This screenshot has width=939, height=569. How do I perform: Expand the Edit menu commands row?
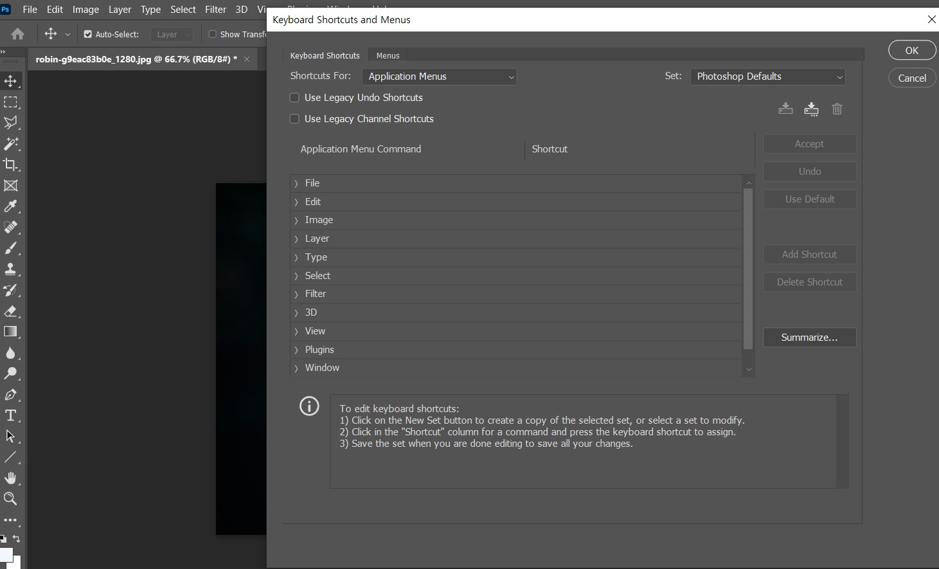pos(515,202)
